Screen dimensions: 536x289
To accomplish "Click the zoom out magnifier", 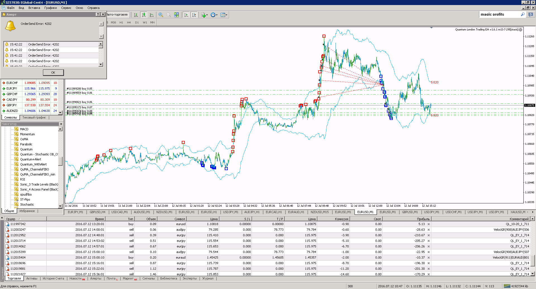I will [x=169, y=15].
